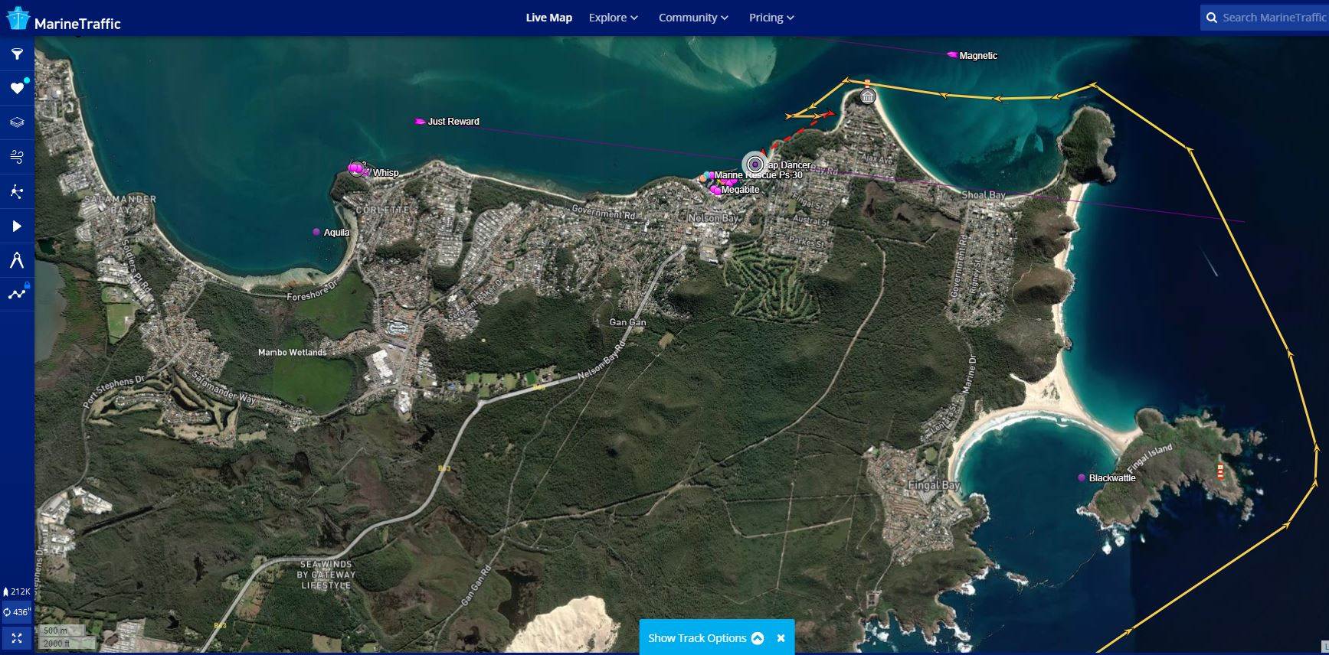Viewport: 1329px width, 655px height.
Task: Toggle full screen map view
Action: click(17, 637)
